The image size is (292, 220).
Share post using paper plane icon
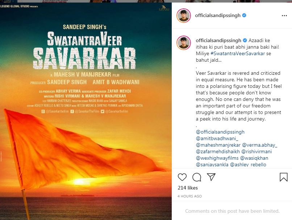coord(211,177)
